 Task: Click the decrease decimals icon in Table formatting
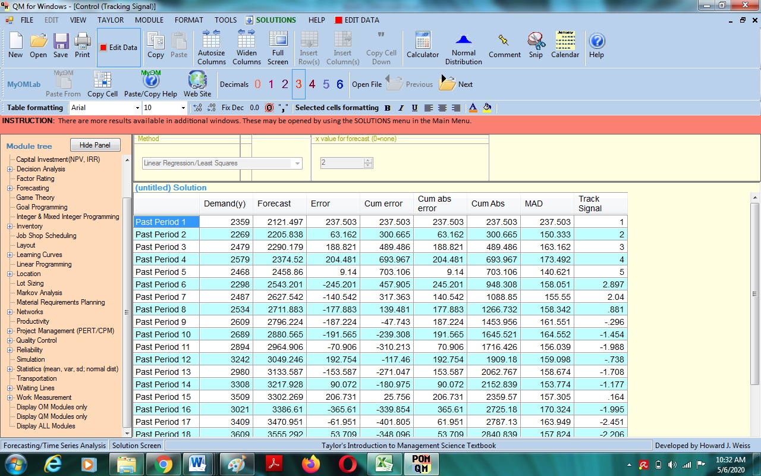coord(211,108)
